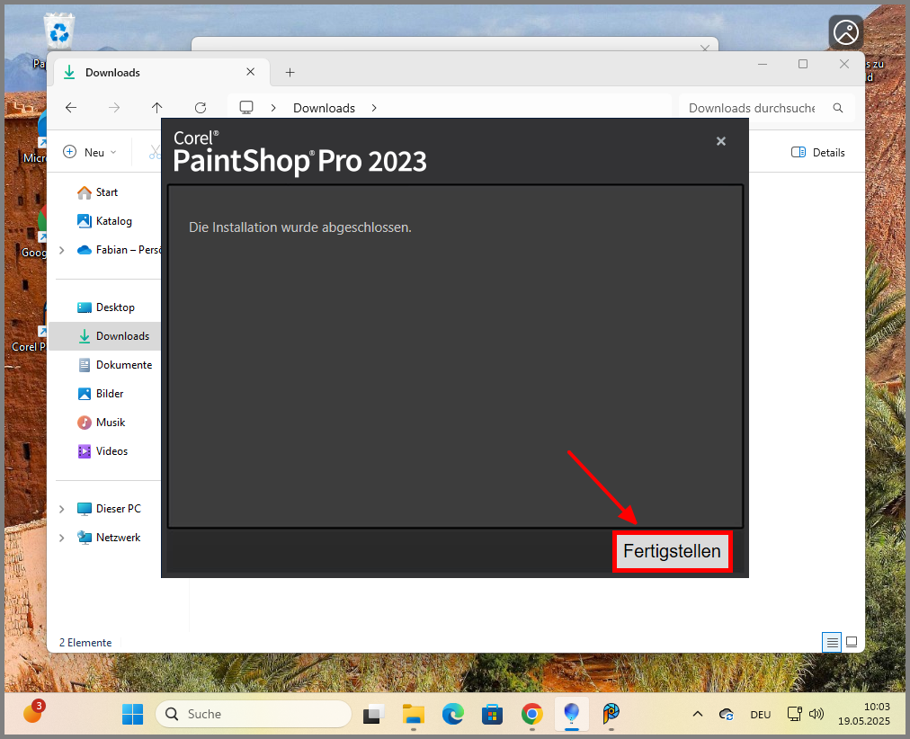The width and height of the screenshot is (910, 739).
Task: Open the Downloads folder in the sidebar
Action: tap(121, 335)
